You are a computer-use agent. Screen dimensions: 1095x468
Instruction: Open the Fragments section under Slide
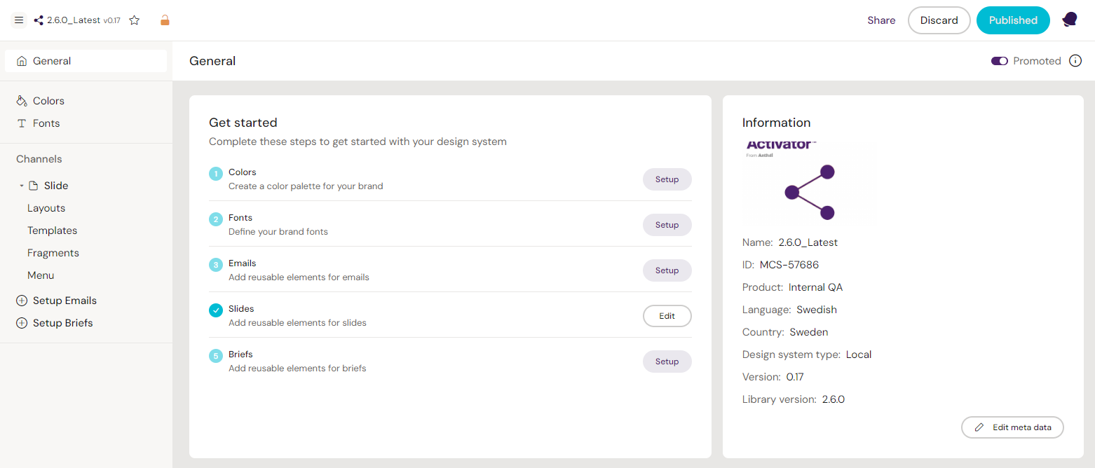pyautogui.click(x=53, y=252)
